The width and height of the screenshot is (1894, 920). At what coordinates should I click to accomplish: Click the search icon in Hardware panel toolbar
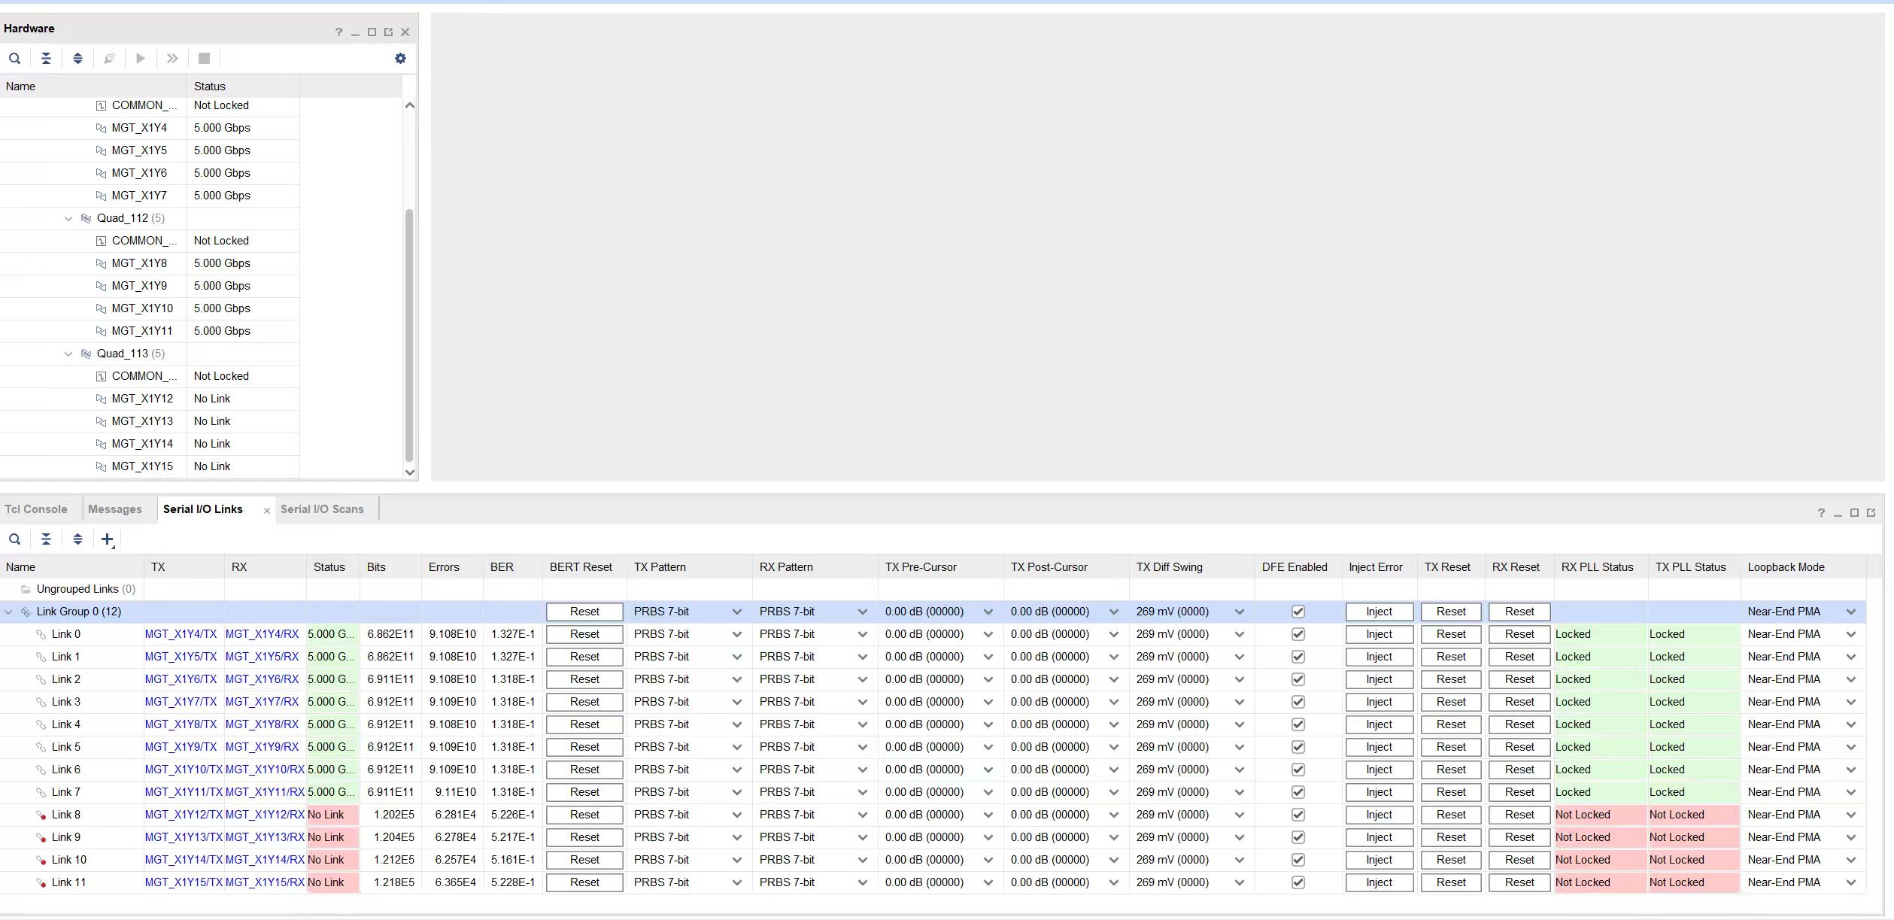click(14, 58)
